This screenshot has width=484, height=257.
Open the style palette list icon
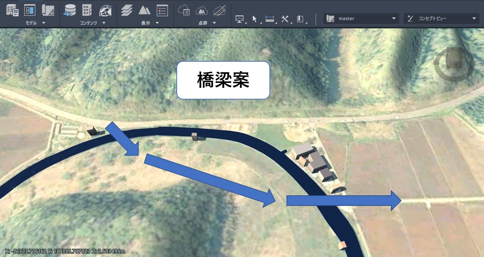click(162, 10)
